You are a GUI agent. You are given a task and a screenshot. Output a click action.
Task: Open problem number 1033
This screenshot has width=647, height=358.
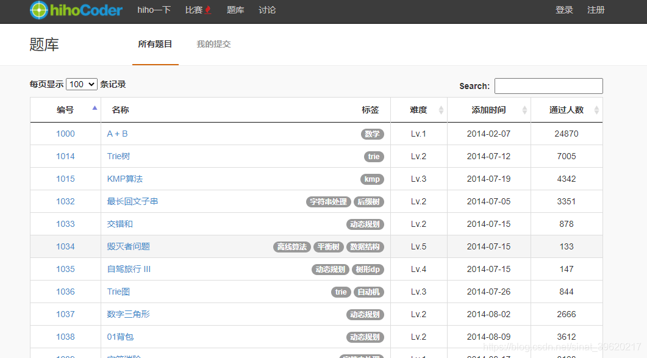point(65,224)
